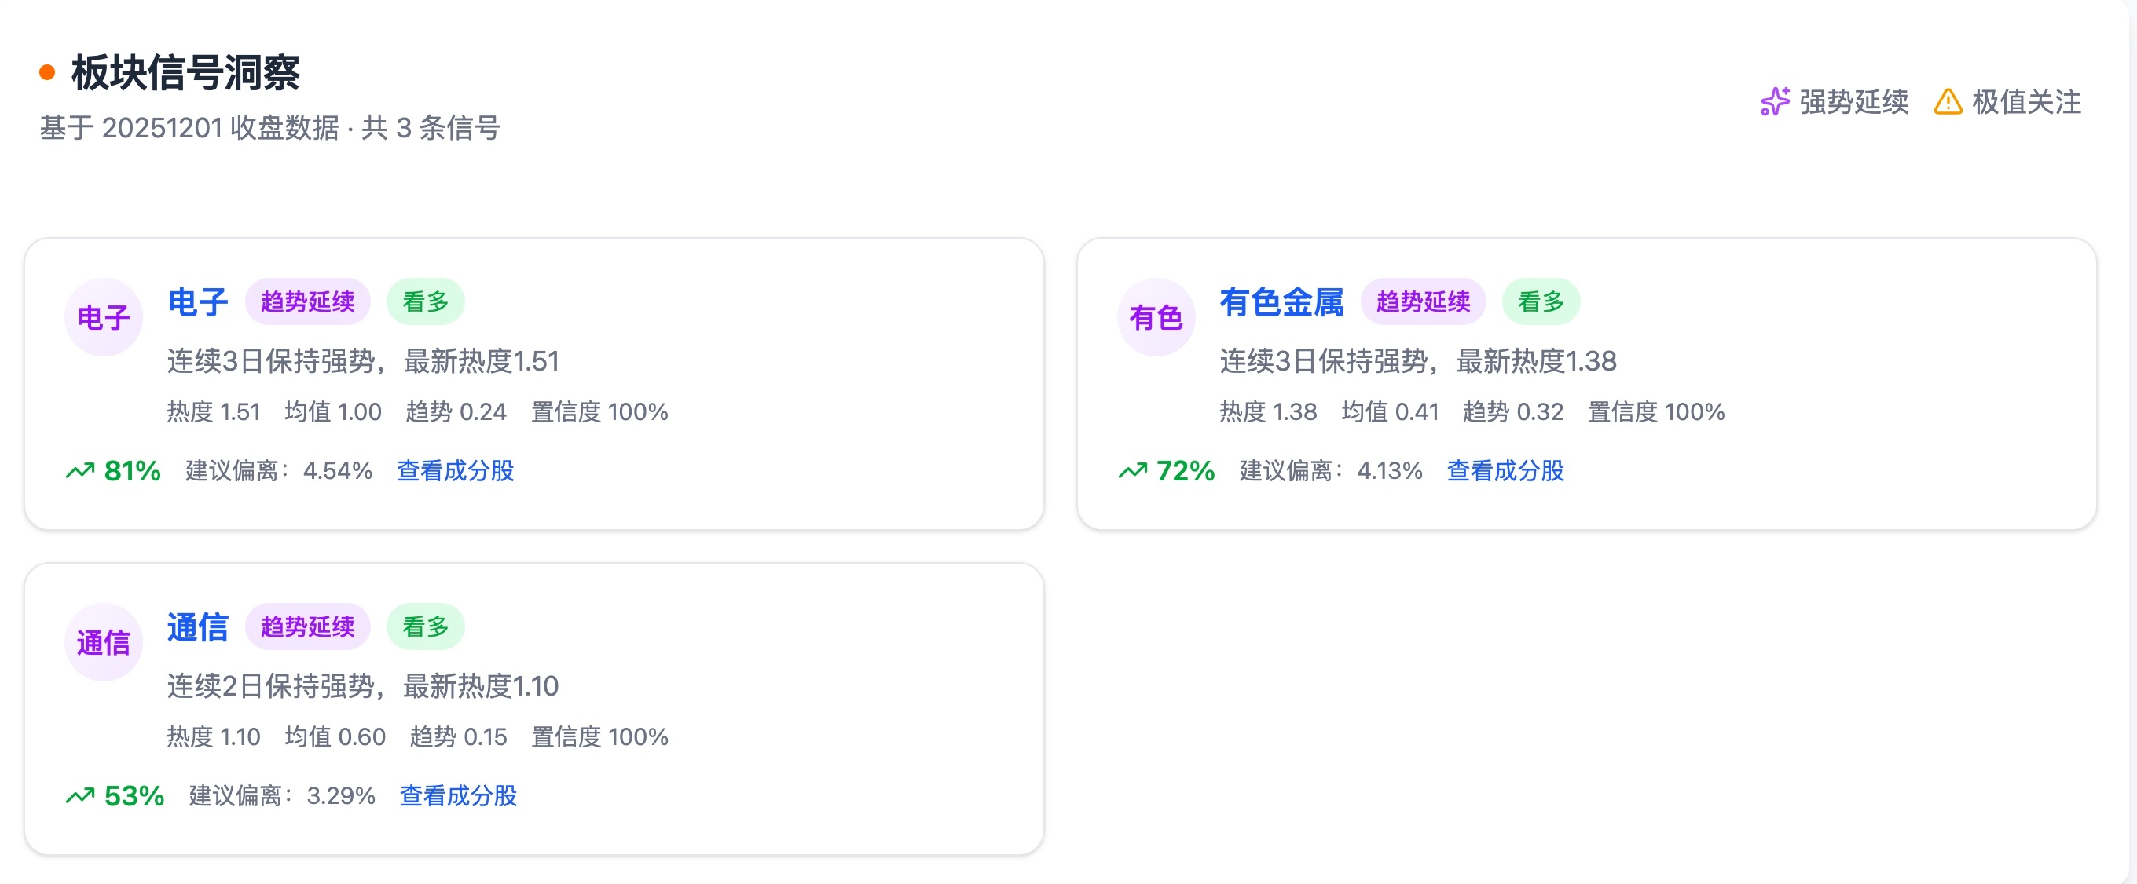Click 看多 tag on 有色金属 card

[1541, 301]
